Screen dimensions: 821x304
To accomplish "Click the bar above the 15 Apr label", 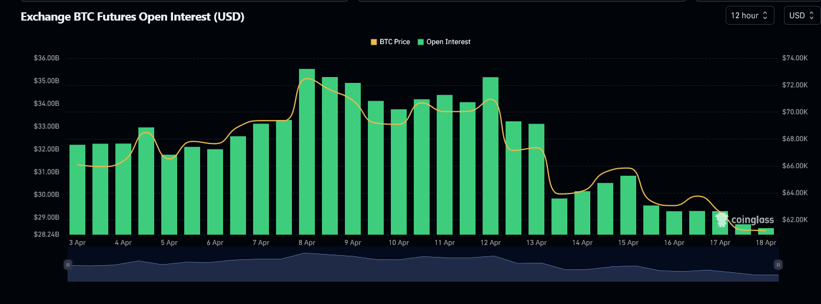I will 628,205.
